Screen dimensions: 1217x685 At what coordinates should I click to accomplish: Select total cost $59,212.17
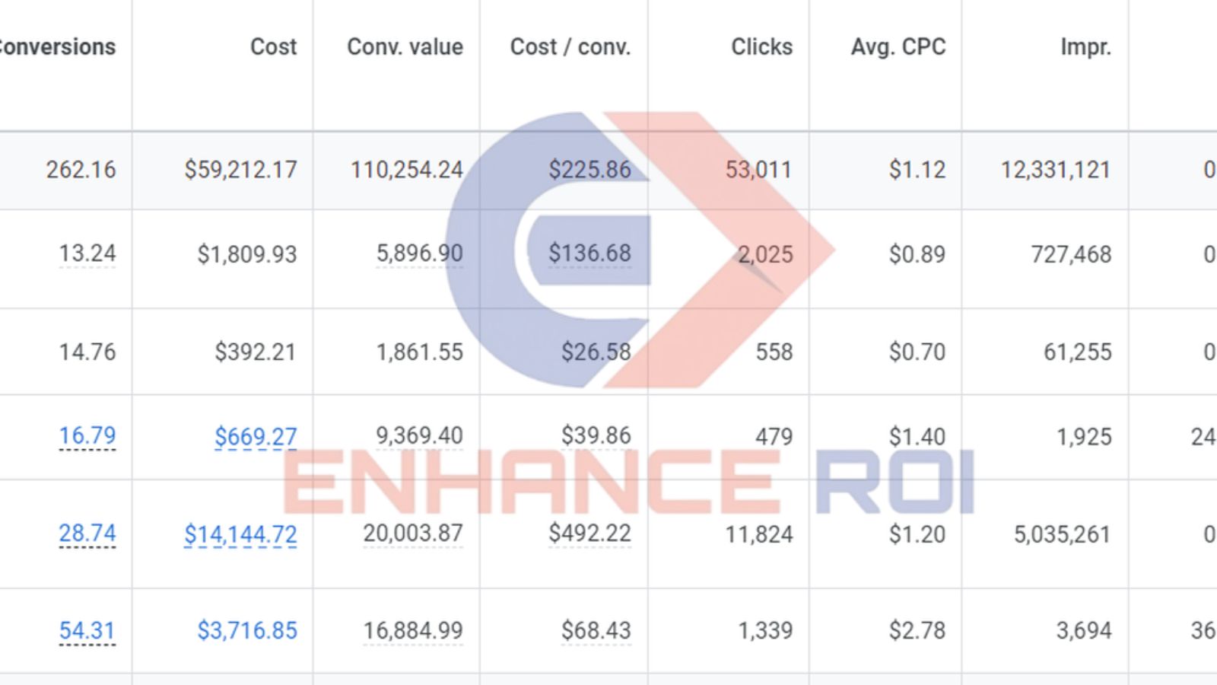(240, 170)
